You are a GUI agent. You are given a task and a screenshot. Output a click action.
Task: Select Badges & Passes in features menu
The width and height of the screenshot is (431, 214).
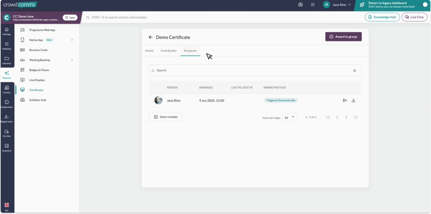39,70
